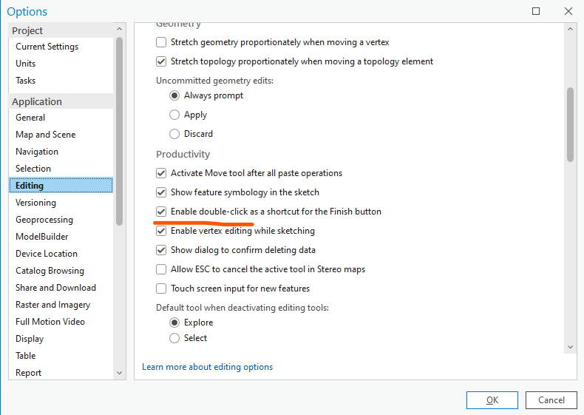Click the settings panel scroll down arrow

click(570, 347)
